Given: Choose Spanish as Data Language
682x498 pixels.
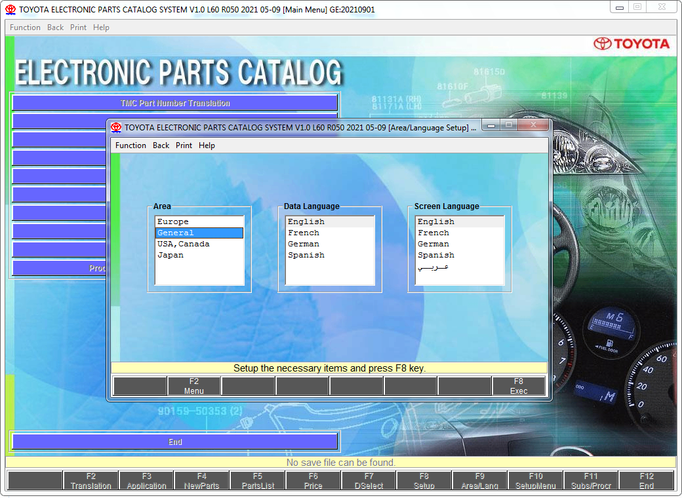Looking at the screenshot, I should 330,255.
